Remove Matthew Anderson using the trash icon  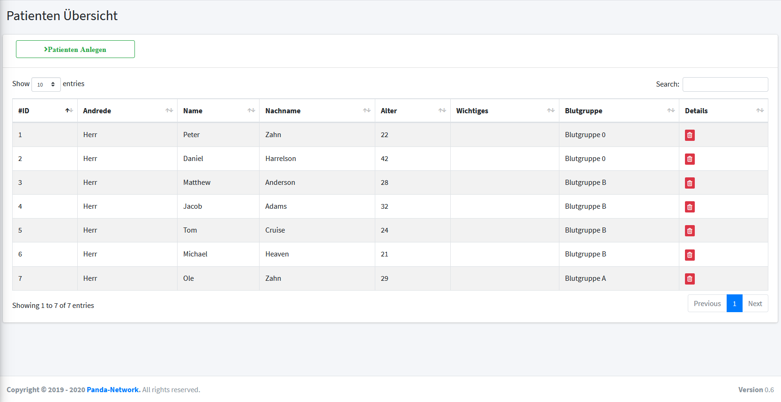click(x=689, y=183)
